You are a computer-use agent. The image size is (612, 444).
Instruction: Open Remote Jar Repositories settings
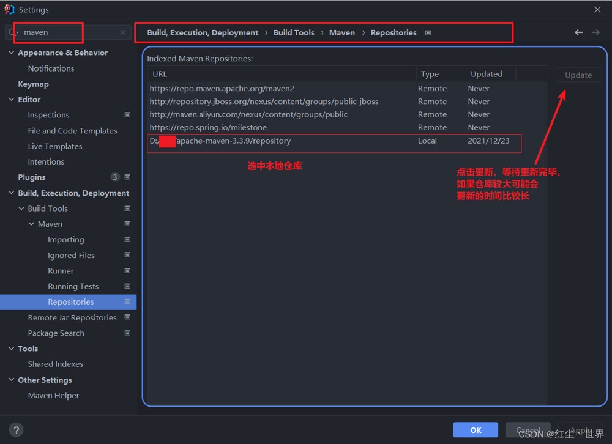[x=72, y=317]
